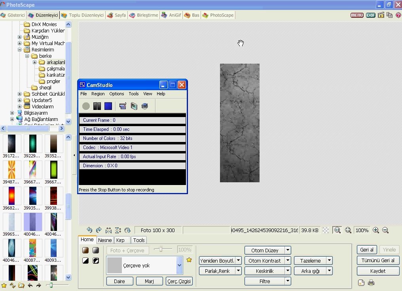Click the CamStudio Record button

[86, 106]
